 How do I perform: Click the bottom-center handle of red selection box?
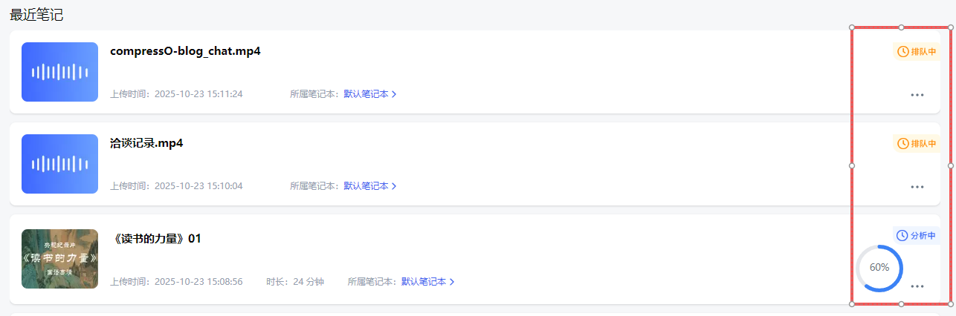click(x=902, y=304)
